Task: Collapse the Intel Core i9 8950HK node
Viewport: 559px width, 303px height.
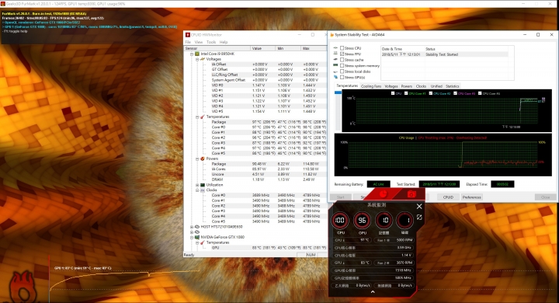Action: click(192, 54)
